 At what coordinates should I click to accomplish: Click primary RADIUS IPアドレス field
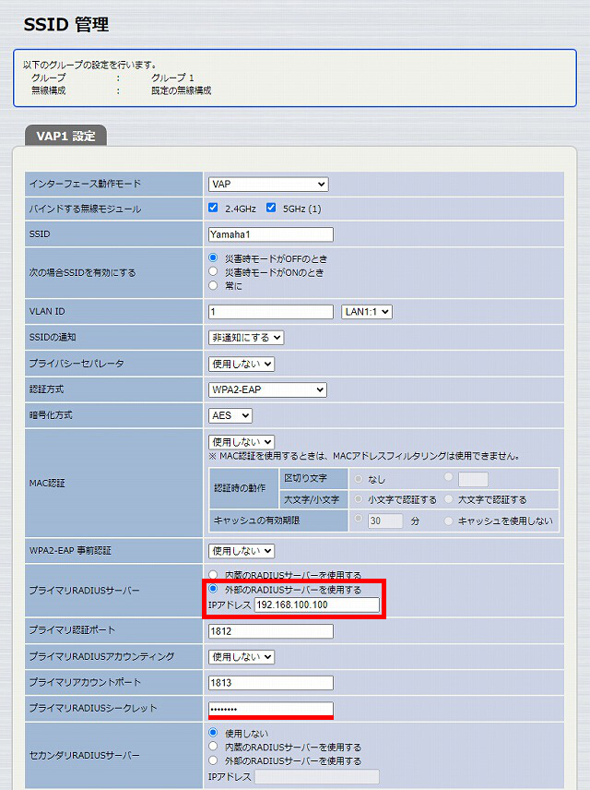point(317,605)
